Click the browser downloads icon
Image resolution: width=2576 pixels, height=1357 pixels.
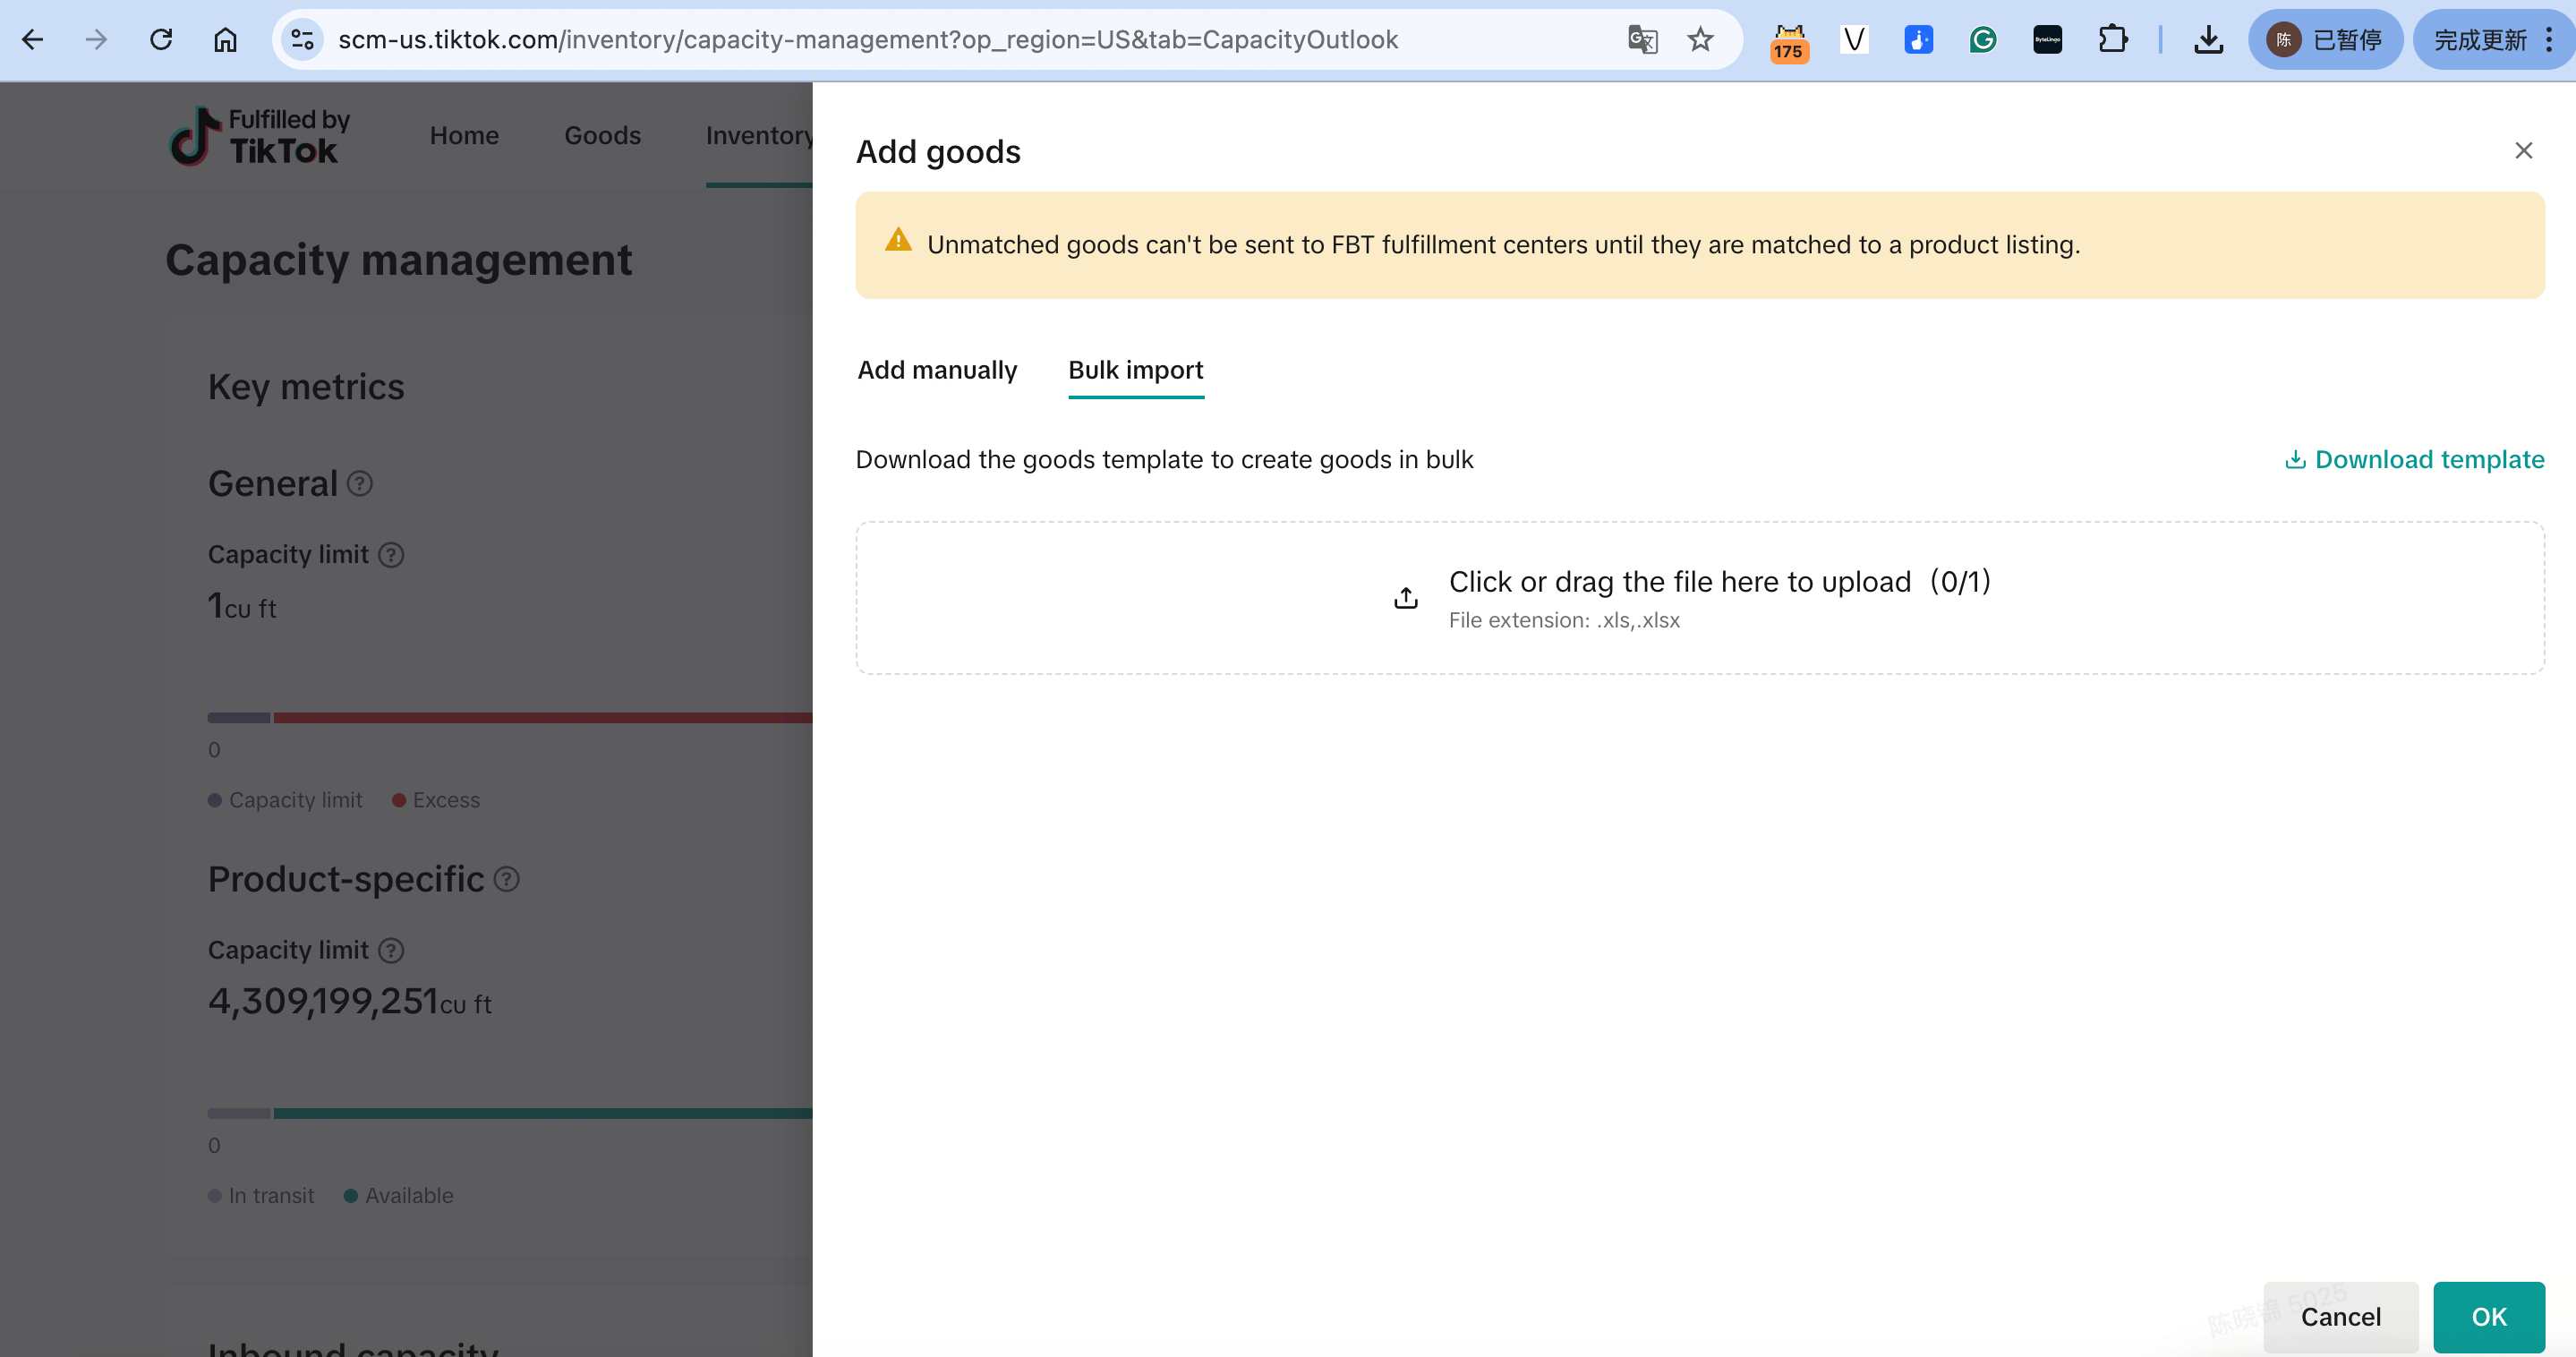point(2208,40)
